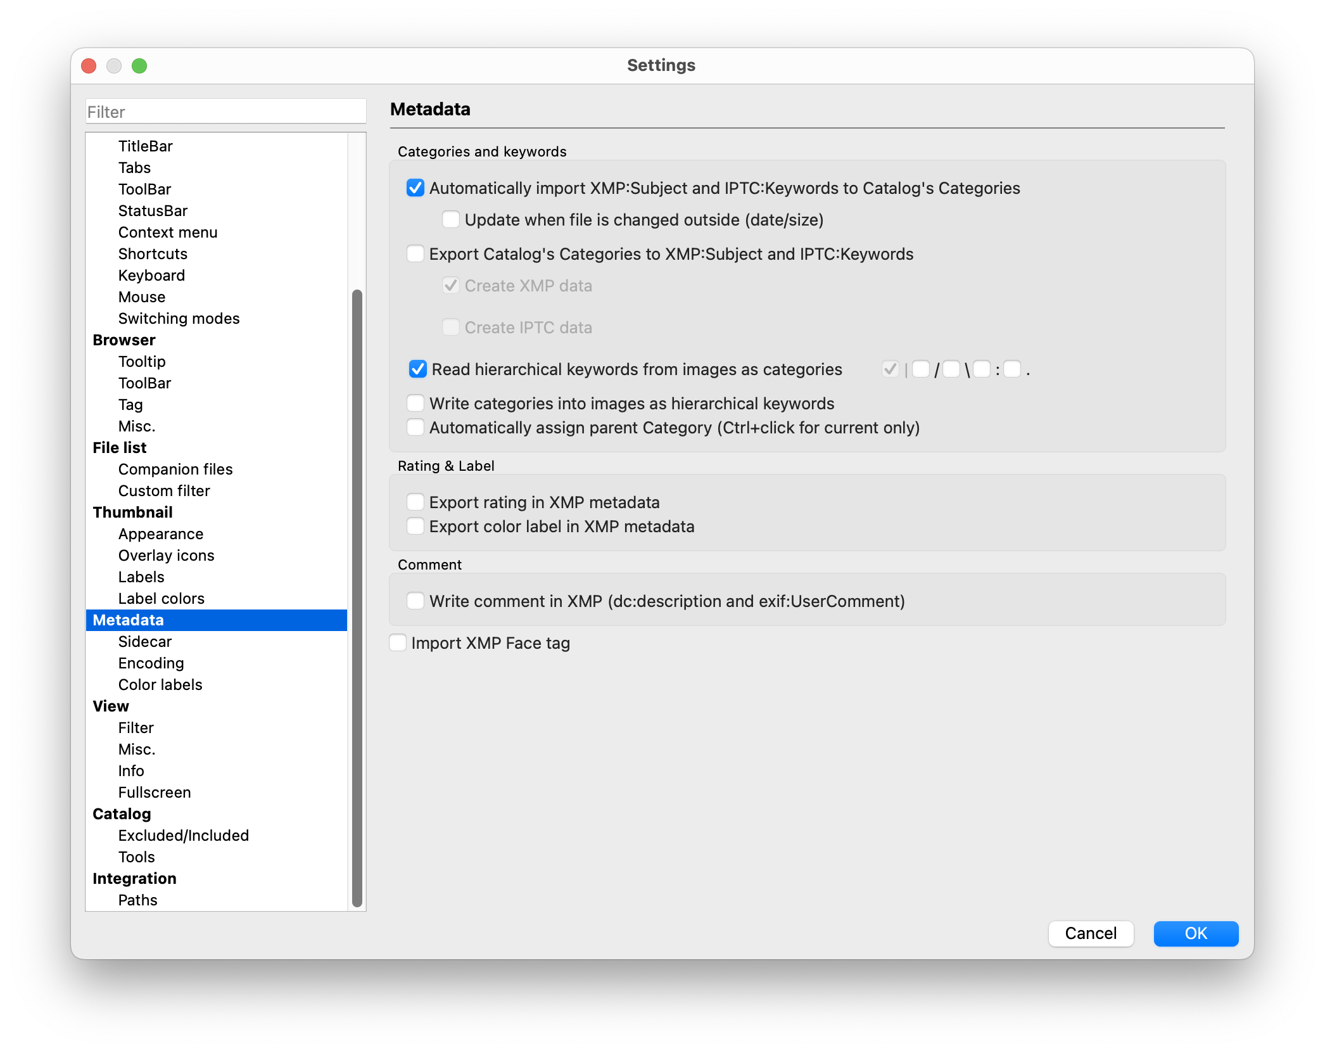Enable Write categories as hierarchical keywords
The width and height of the screenshot is (1325, 1053).
(x=415, y=404)
